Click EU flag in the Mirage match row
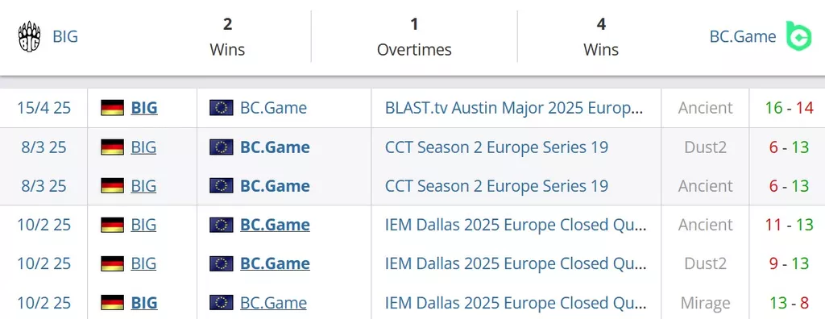 pyautogui.click(x=221, y=303)
